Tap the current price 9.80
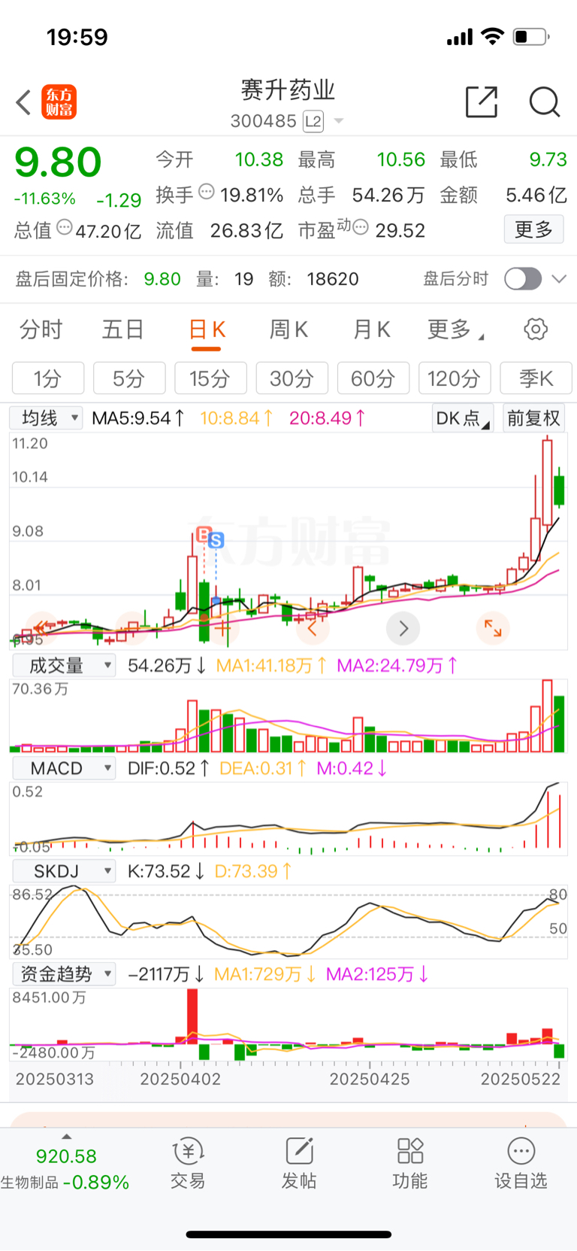Viewport: 577px width, 1251px height. pyautogui.click(x=58, y=162)
